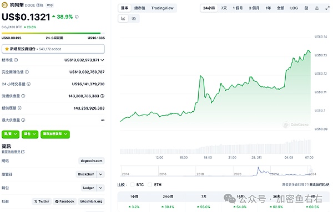Show total supply info icon

tap(19, 108)
